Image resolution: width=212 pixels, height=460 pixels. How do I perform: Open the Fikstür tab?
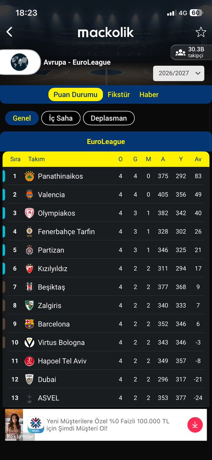119,94
